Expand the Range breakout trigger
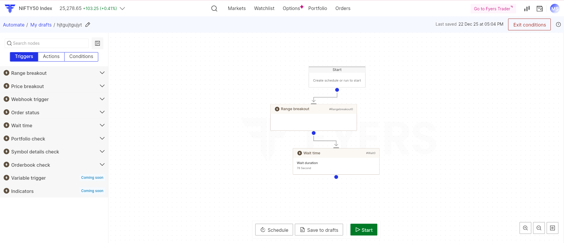Viewport: 564px width, 243px height. 102,73
